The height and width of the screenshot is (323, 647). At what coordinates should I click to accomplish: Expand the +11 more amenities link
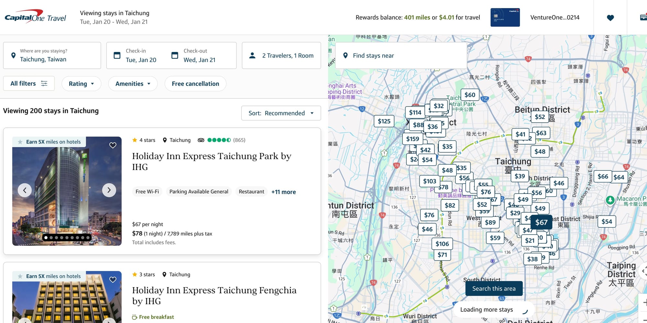pyautogui.click(x=283, y=192)
